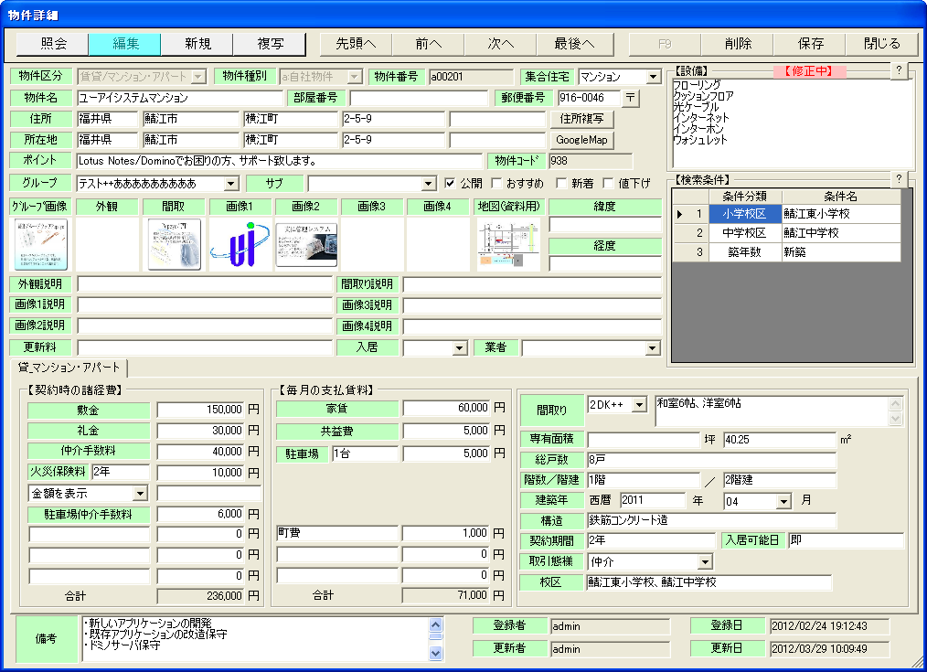Image resolution: width=927 pixels, height=672 pixels.
Task: Switch to 編集 mode
Action: pyautogui.click(x=124, y=44)
